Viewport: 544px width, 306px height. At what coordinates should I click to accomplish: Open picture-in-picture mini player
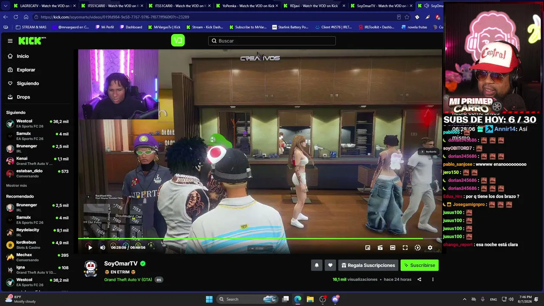pos(368,248)
